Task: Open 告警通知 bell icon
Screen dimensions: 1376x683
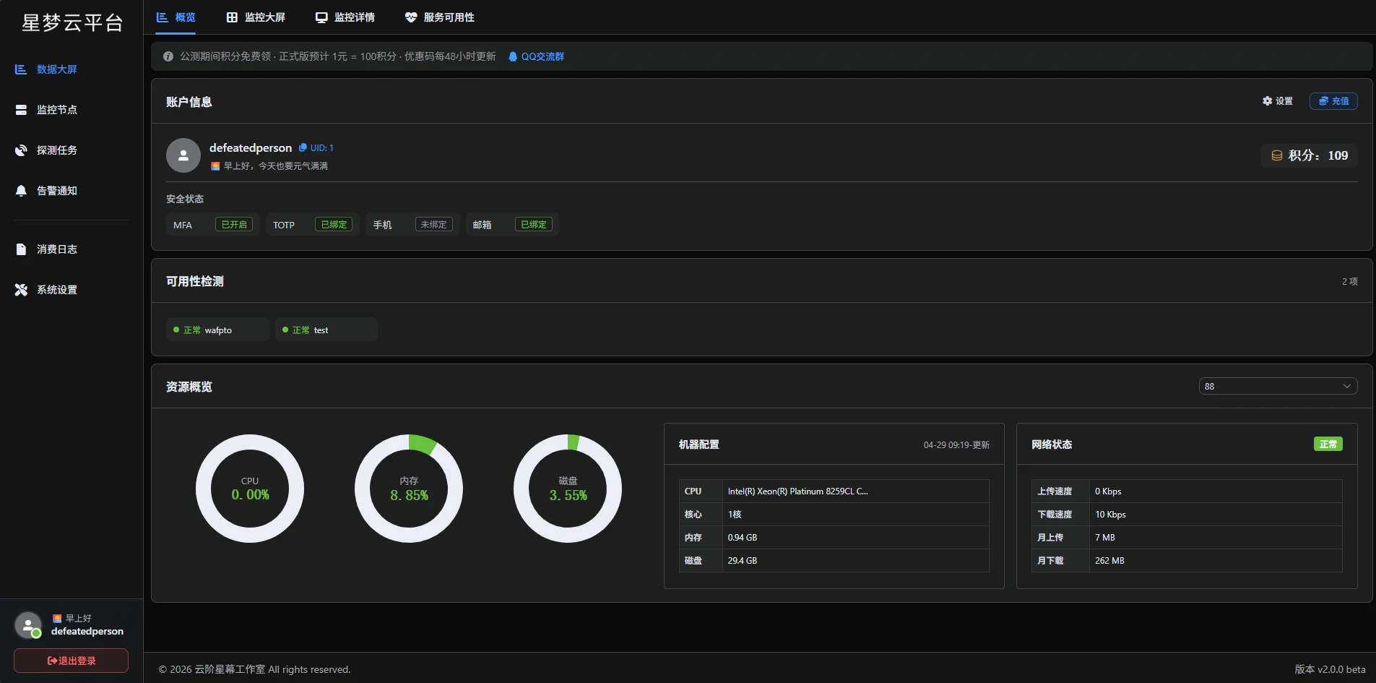Action: [21, 191]
